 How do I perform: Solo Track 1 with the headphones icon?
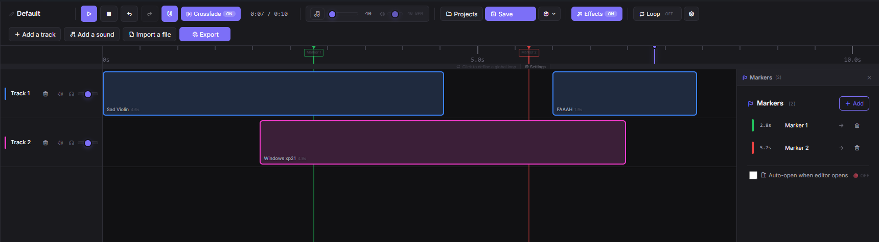tap(72, 94)
